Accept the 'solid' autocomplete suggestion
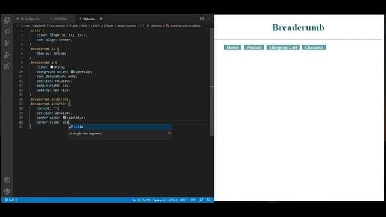Viewport: 386px width, 217px height. pyautogui.click(x=121, y=127)
